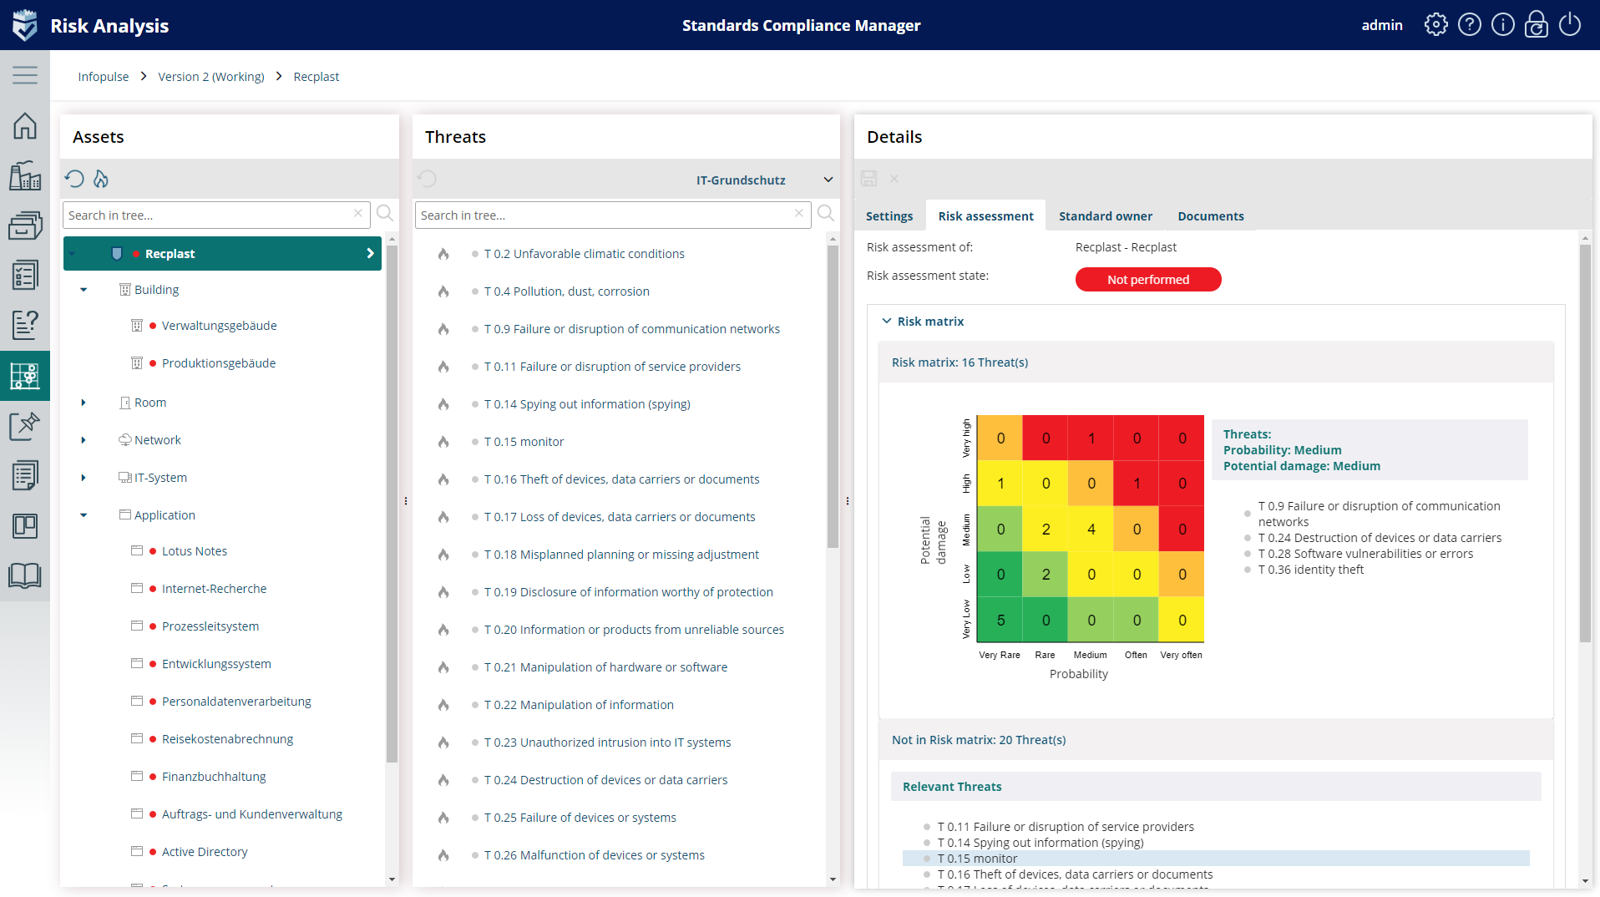Select the Active Directory application
Image resolution: width=1600 pixels, height=897 pixels.
(x=205, y=852)
